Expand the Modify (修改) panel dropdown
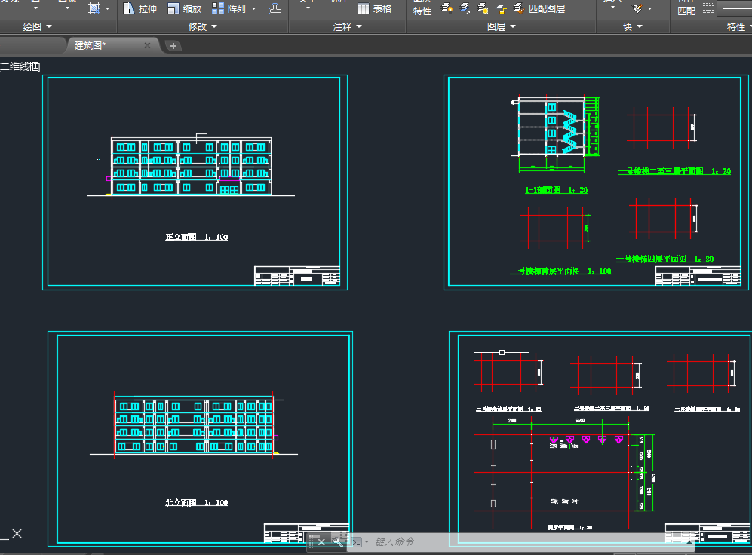Image resolution: width=752 pixels, height=555 pixels. click(x=202, y=26)
